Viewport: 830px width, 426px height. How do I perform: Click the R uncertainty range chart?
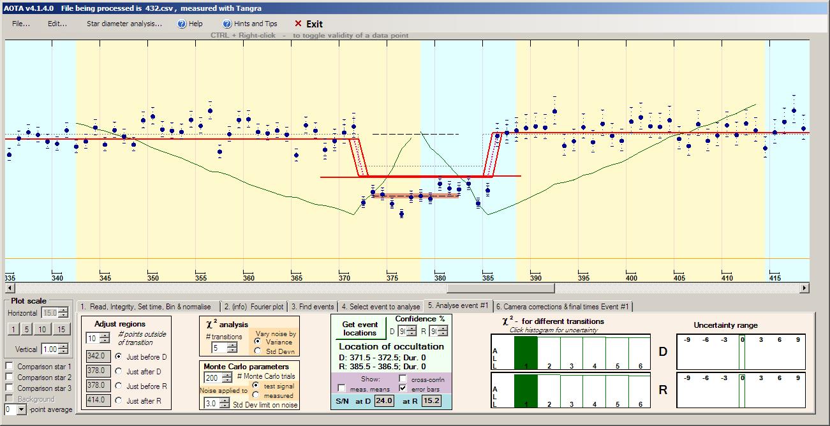[x=743, y=390]
